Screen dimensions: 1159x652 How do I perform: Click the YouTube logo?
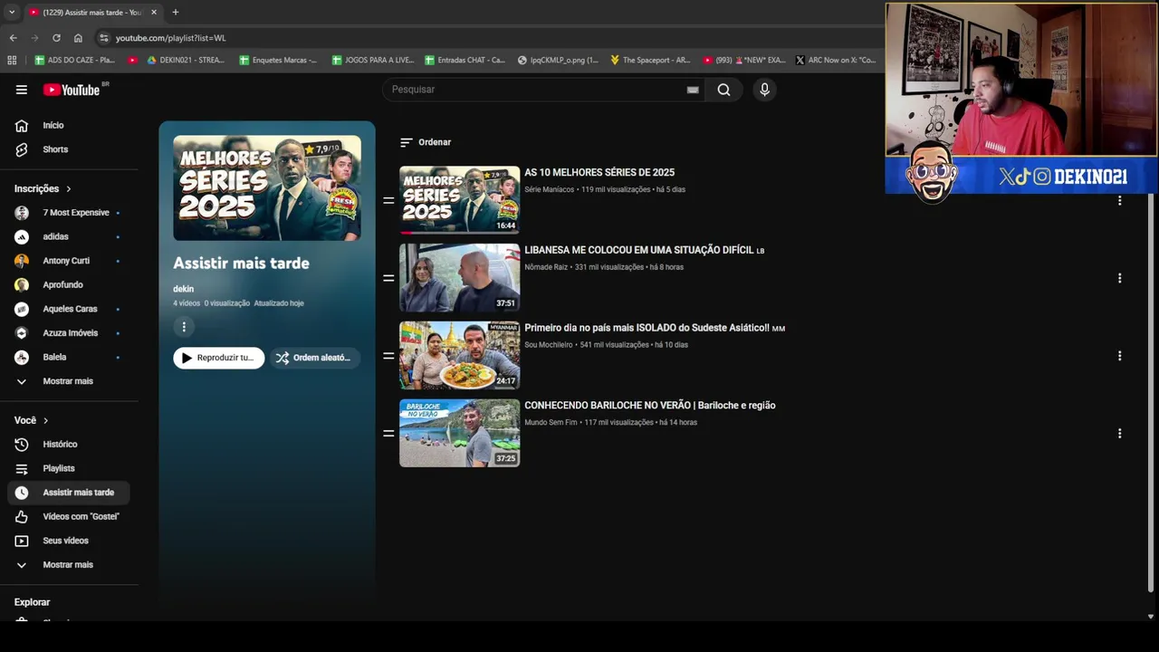[72, 90]
